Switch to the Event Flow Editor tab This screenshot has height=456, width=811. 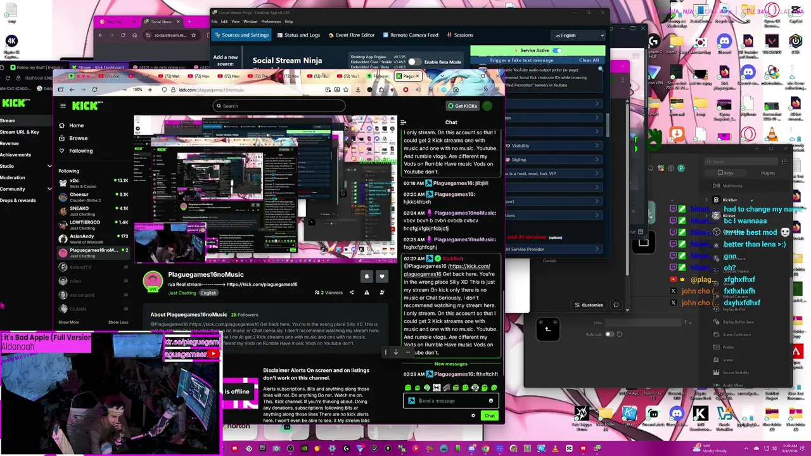350,35
